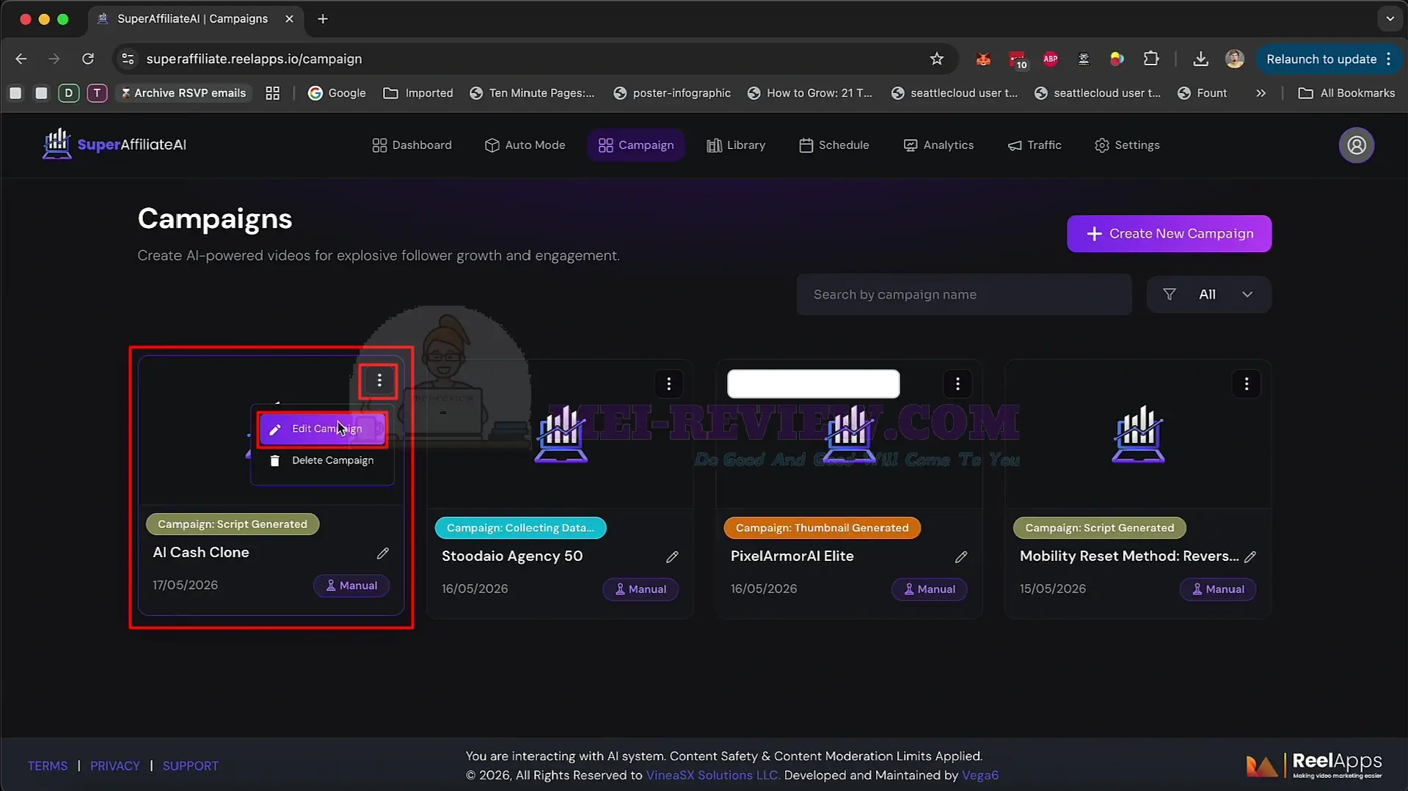The width and height of the screenshot is (1408, 791).
Task: Open the ReelApps logo in footer
Action: coord(1313,765)
